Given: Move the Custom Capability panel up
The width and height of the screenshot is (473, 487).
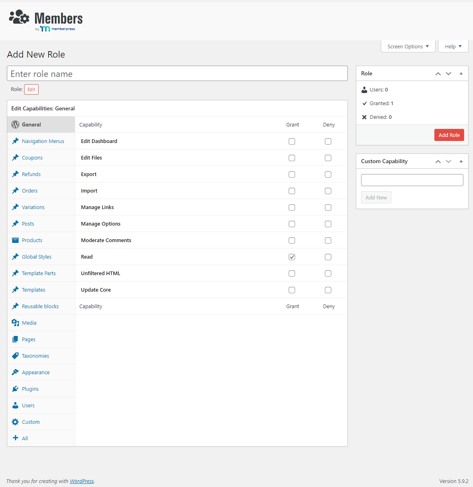Looking at the screenshot, I should point(438,162).
